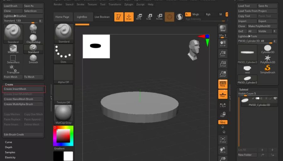Switch to Rotate mode icon

(x=159, y=17)
